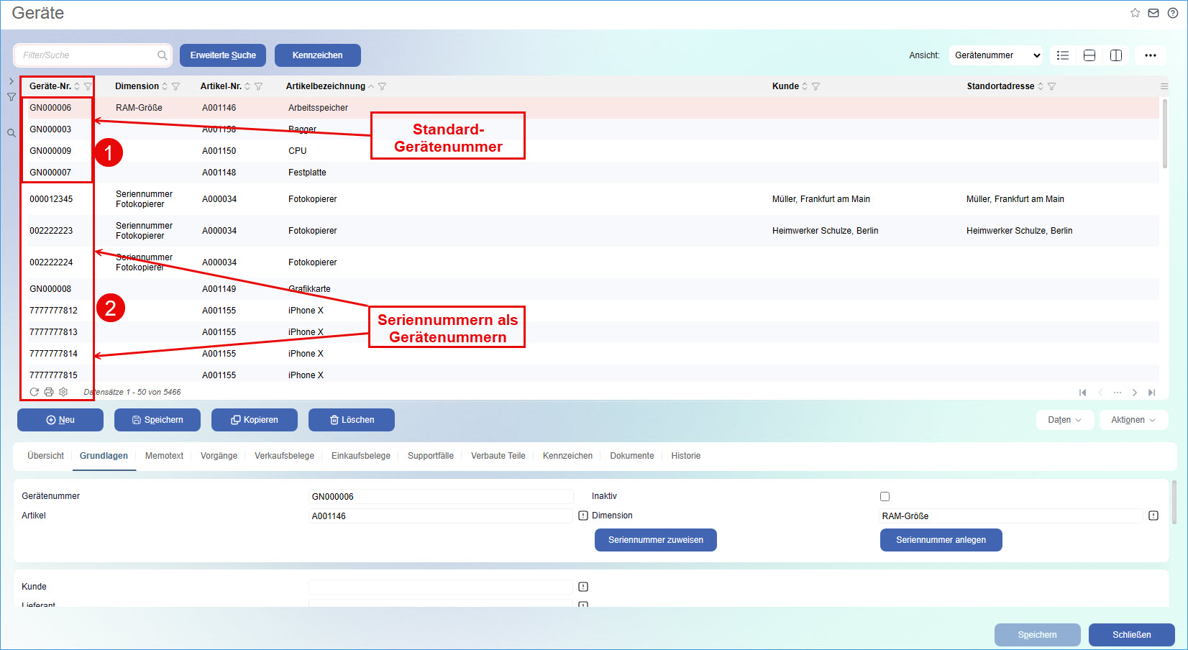Create a new device with the Neu button
The image size is (1188, 650).
pyautogui.click(x=60, y=420)
